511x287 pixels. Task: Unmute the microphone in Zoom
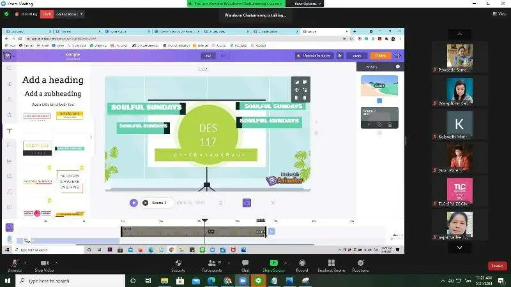coord(14,263)
